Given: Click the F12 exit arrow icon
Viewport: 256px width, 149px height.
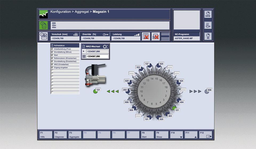Looking at the screenshot, I should 209,136.
